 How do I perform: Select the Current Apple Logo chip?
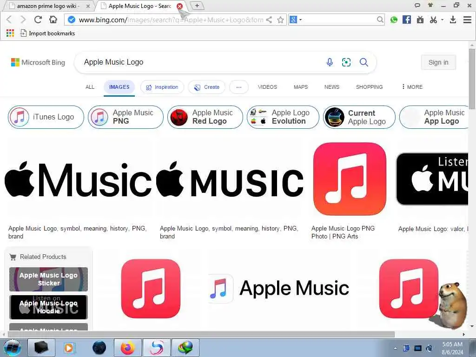(359, 117)
